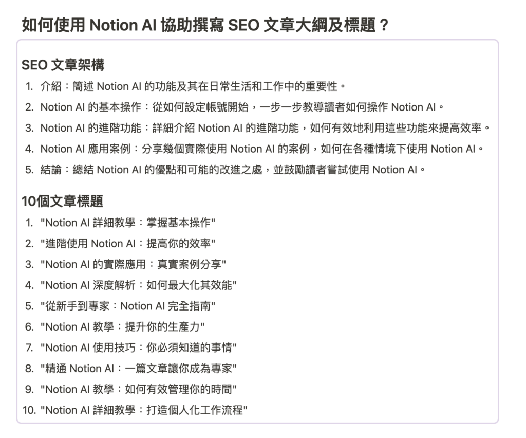Image resolution: width=526 pixels, height=438 pixels.
Task: Click title "Notion AI 深度解析：如何最大化其效能"
Action: (139, 285)
